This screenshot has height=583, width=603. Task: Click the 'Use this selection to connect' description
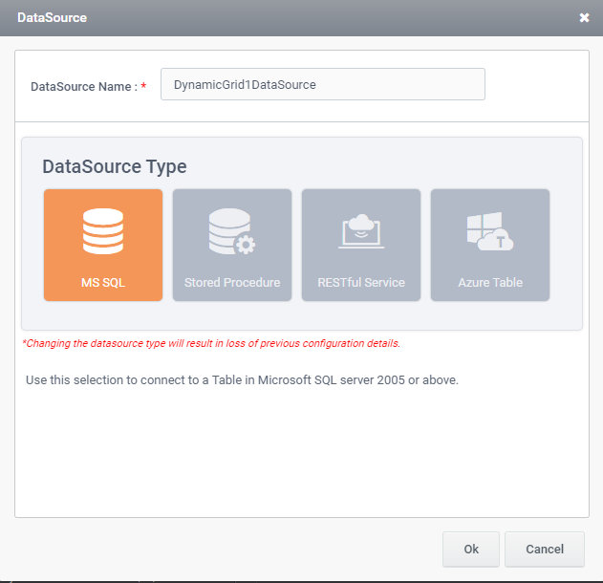click(x=242, y=380)
